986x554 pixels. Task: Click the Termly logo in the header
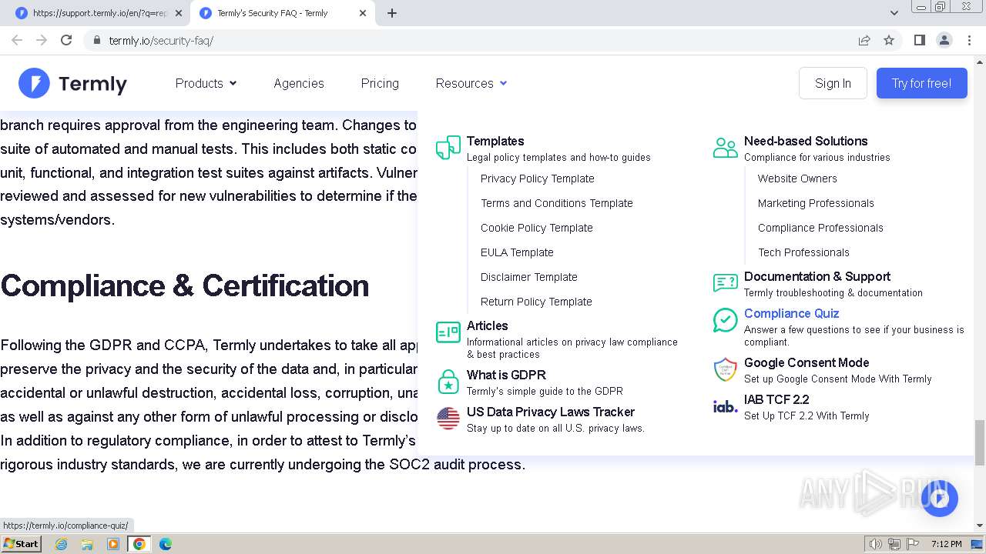click(x=72, y=83)
